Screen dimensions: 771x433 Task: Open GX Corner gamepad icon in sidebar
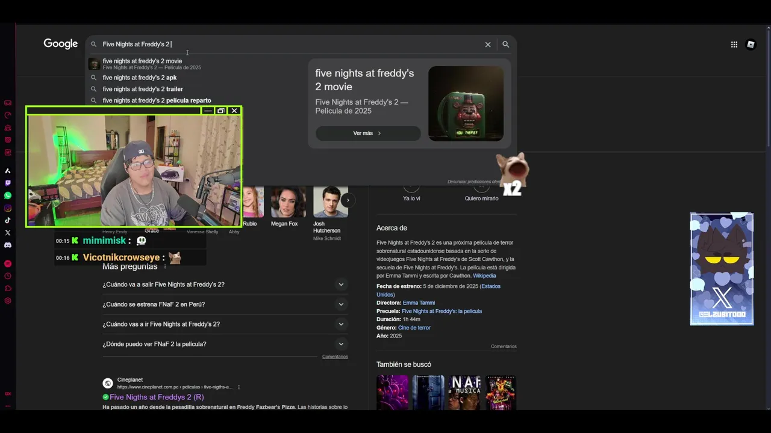pos(8,103)
